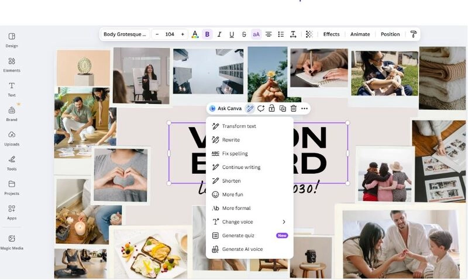
Task: Open the Uploads panel
Action: tap(12, 139)
